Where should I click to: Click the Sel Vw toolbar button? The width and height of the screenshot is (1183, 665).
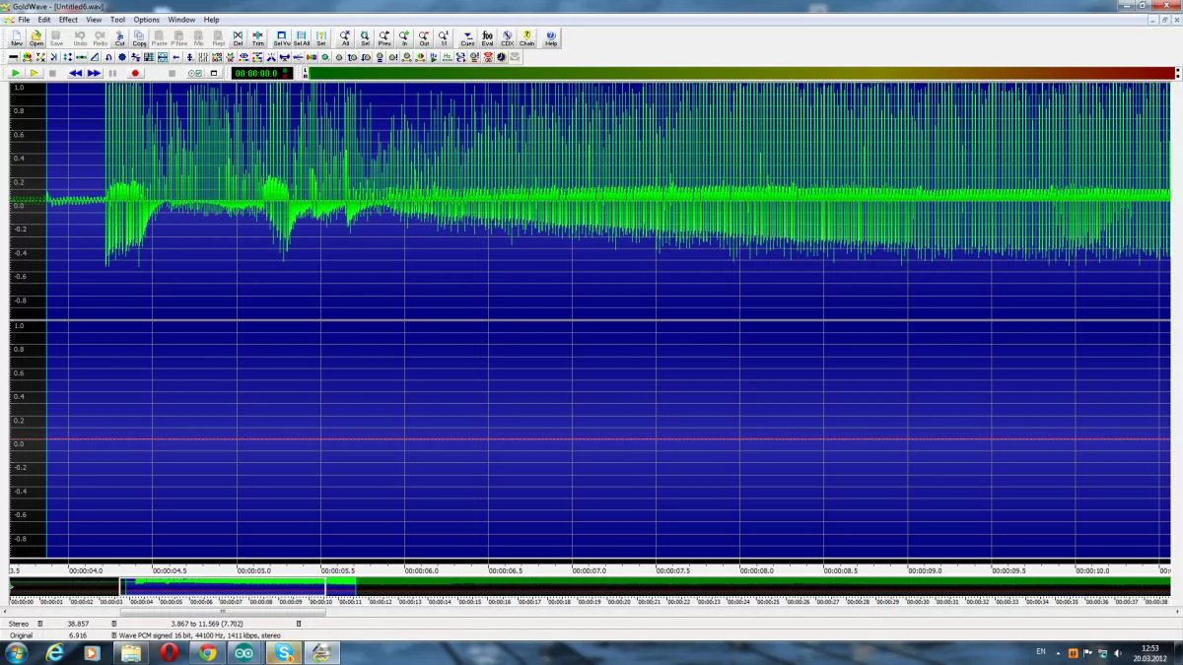(281, 37)
